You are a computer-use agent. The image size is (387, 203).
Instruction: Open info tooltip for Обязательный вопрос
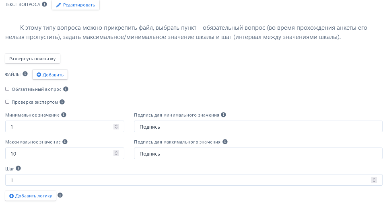(x=66, y=89)
